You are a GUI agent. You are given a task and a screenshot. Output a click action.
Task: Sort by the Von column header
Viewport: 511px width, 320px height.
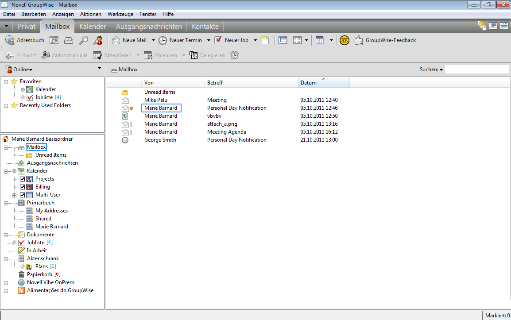[173, 82]
